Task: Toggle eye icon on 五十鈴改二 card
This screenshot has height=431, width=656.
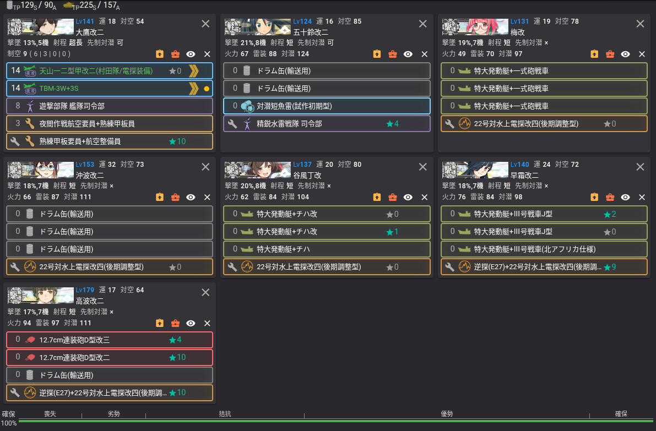Action: click(x=408, y=54)
